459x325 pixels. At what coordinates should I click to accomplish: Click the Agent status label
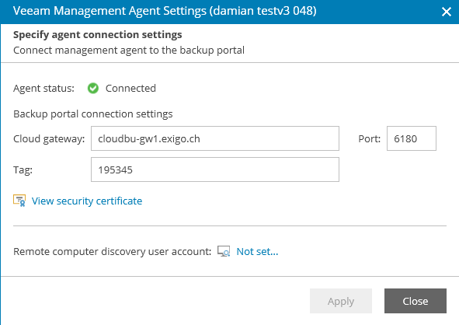44,88
